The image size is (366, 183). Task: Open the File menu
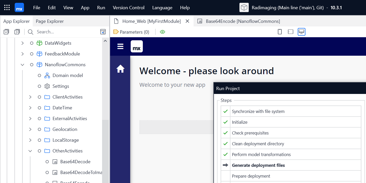pos(37,8)
